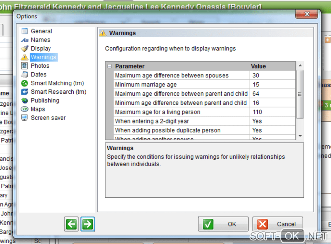The width and height of the screenshot is (331, 244).
Task: Edit value 110 for maximum living age
Action: pyautogui.click(x=273, y=112)
